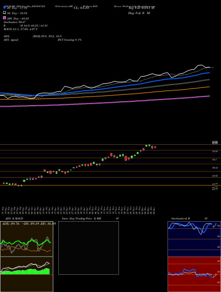Click the 54.3 price axis label
This screenshot has width=221, height=292.
click(x=214, y=160)
